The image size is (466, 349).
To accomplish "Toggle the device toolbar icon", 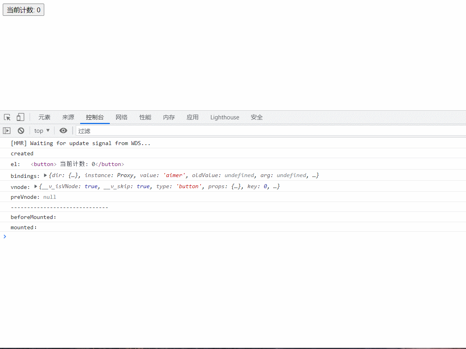I will click(20, 117).
